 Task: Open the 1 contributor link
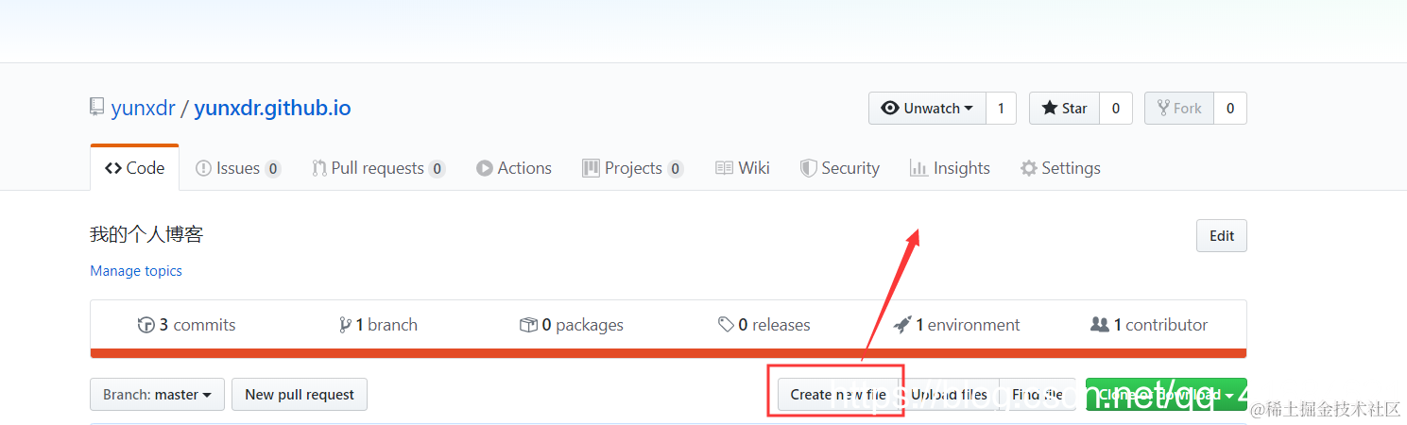click(x=1149, y=325)
